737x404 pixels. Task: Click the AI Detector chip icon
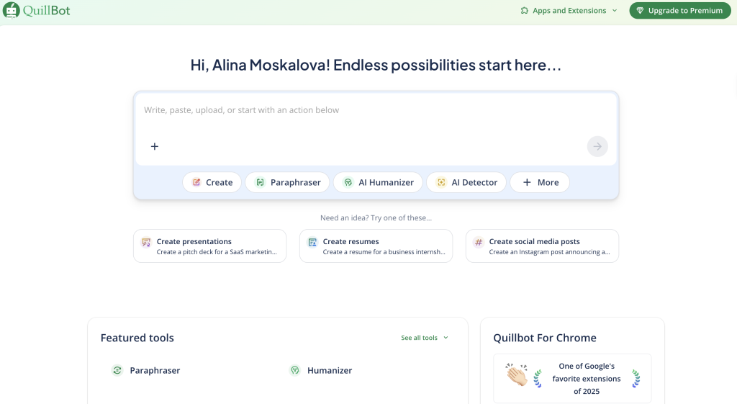441,182
